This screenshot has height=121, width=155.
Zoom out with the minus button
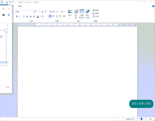[x=133, y=119]
